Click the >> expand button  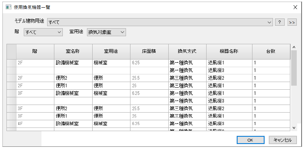pos(292,22)
